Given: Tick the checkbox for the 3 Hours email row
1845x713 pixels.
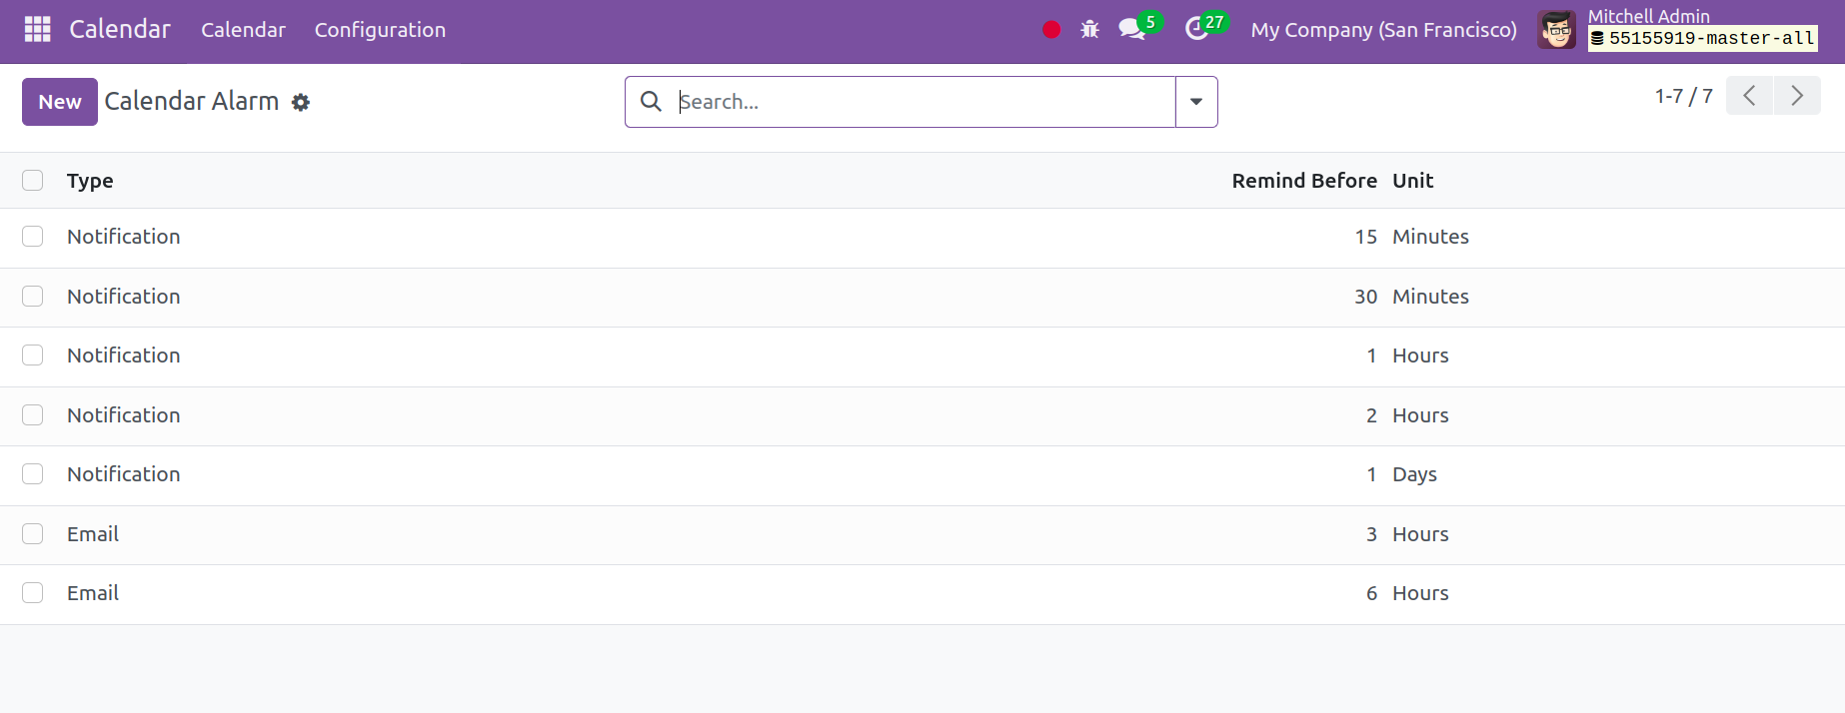Looking at the screenshot, I should (33, 534).
